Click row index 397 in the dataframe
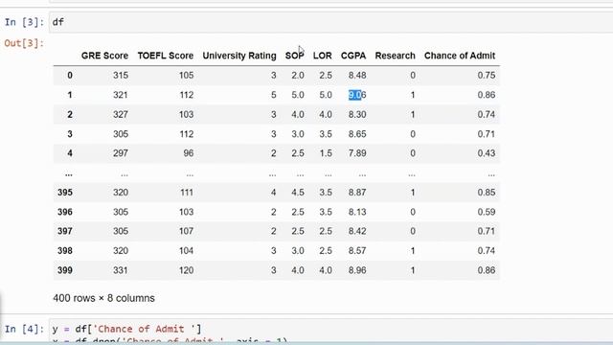This screenshot has width=613, height=345. point(65,231)
